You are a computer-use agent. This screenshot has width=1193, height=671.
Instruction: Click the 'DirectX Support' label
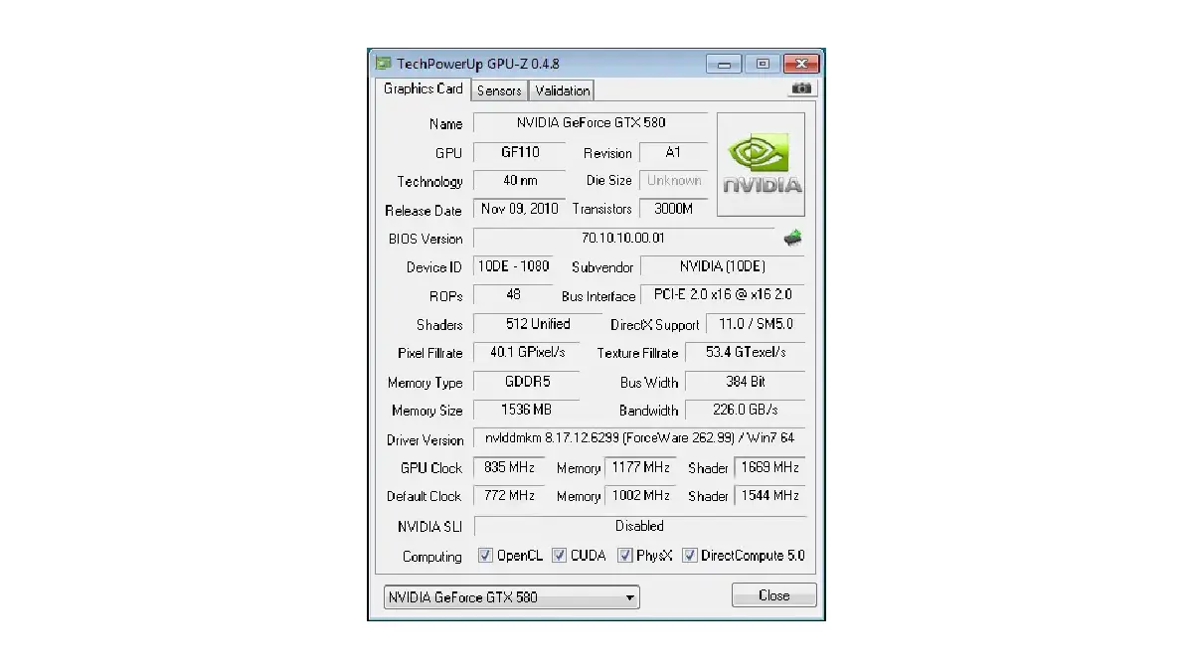point(655,325)
